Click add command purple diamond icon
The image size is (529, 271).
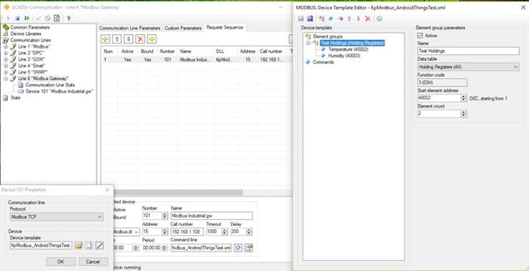(341, 19)
